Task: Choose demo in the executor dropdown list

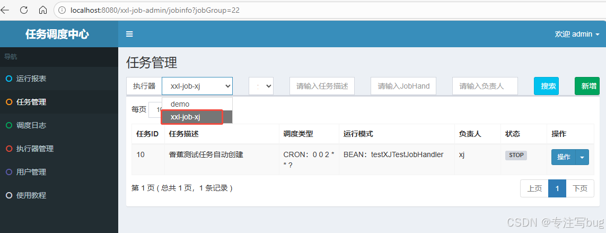Action: click(x=197, y=104)
